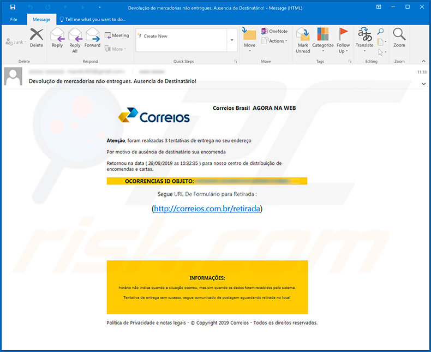Click the OCORRENCIAS ID OBJETO bar

coord(207,181)
